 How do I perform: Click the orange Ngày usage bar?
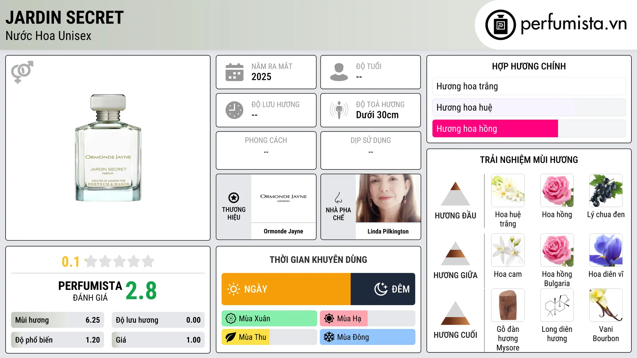286,289
